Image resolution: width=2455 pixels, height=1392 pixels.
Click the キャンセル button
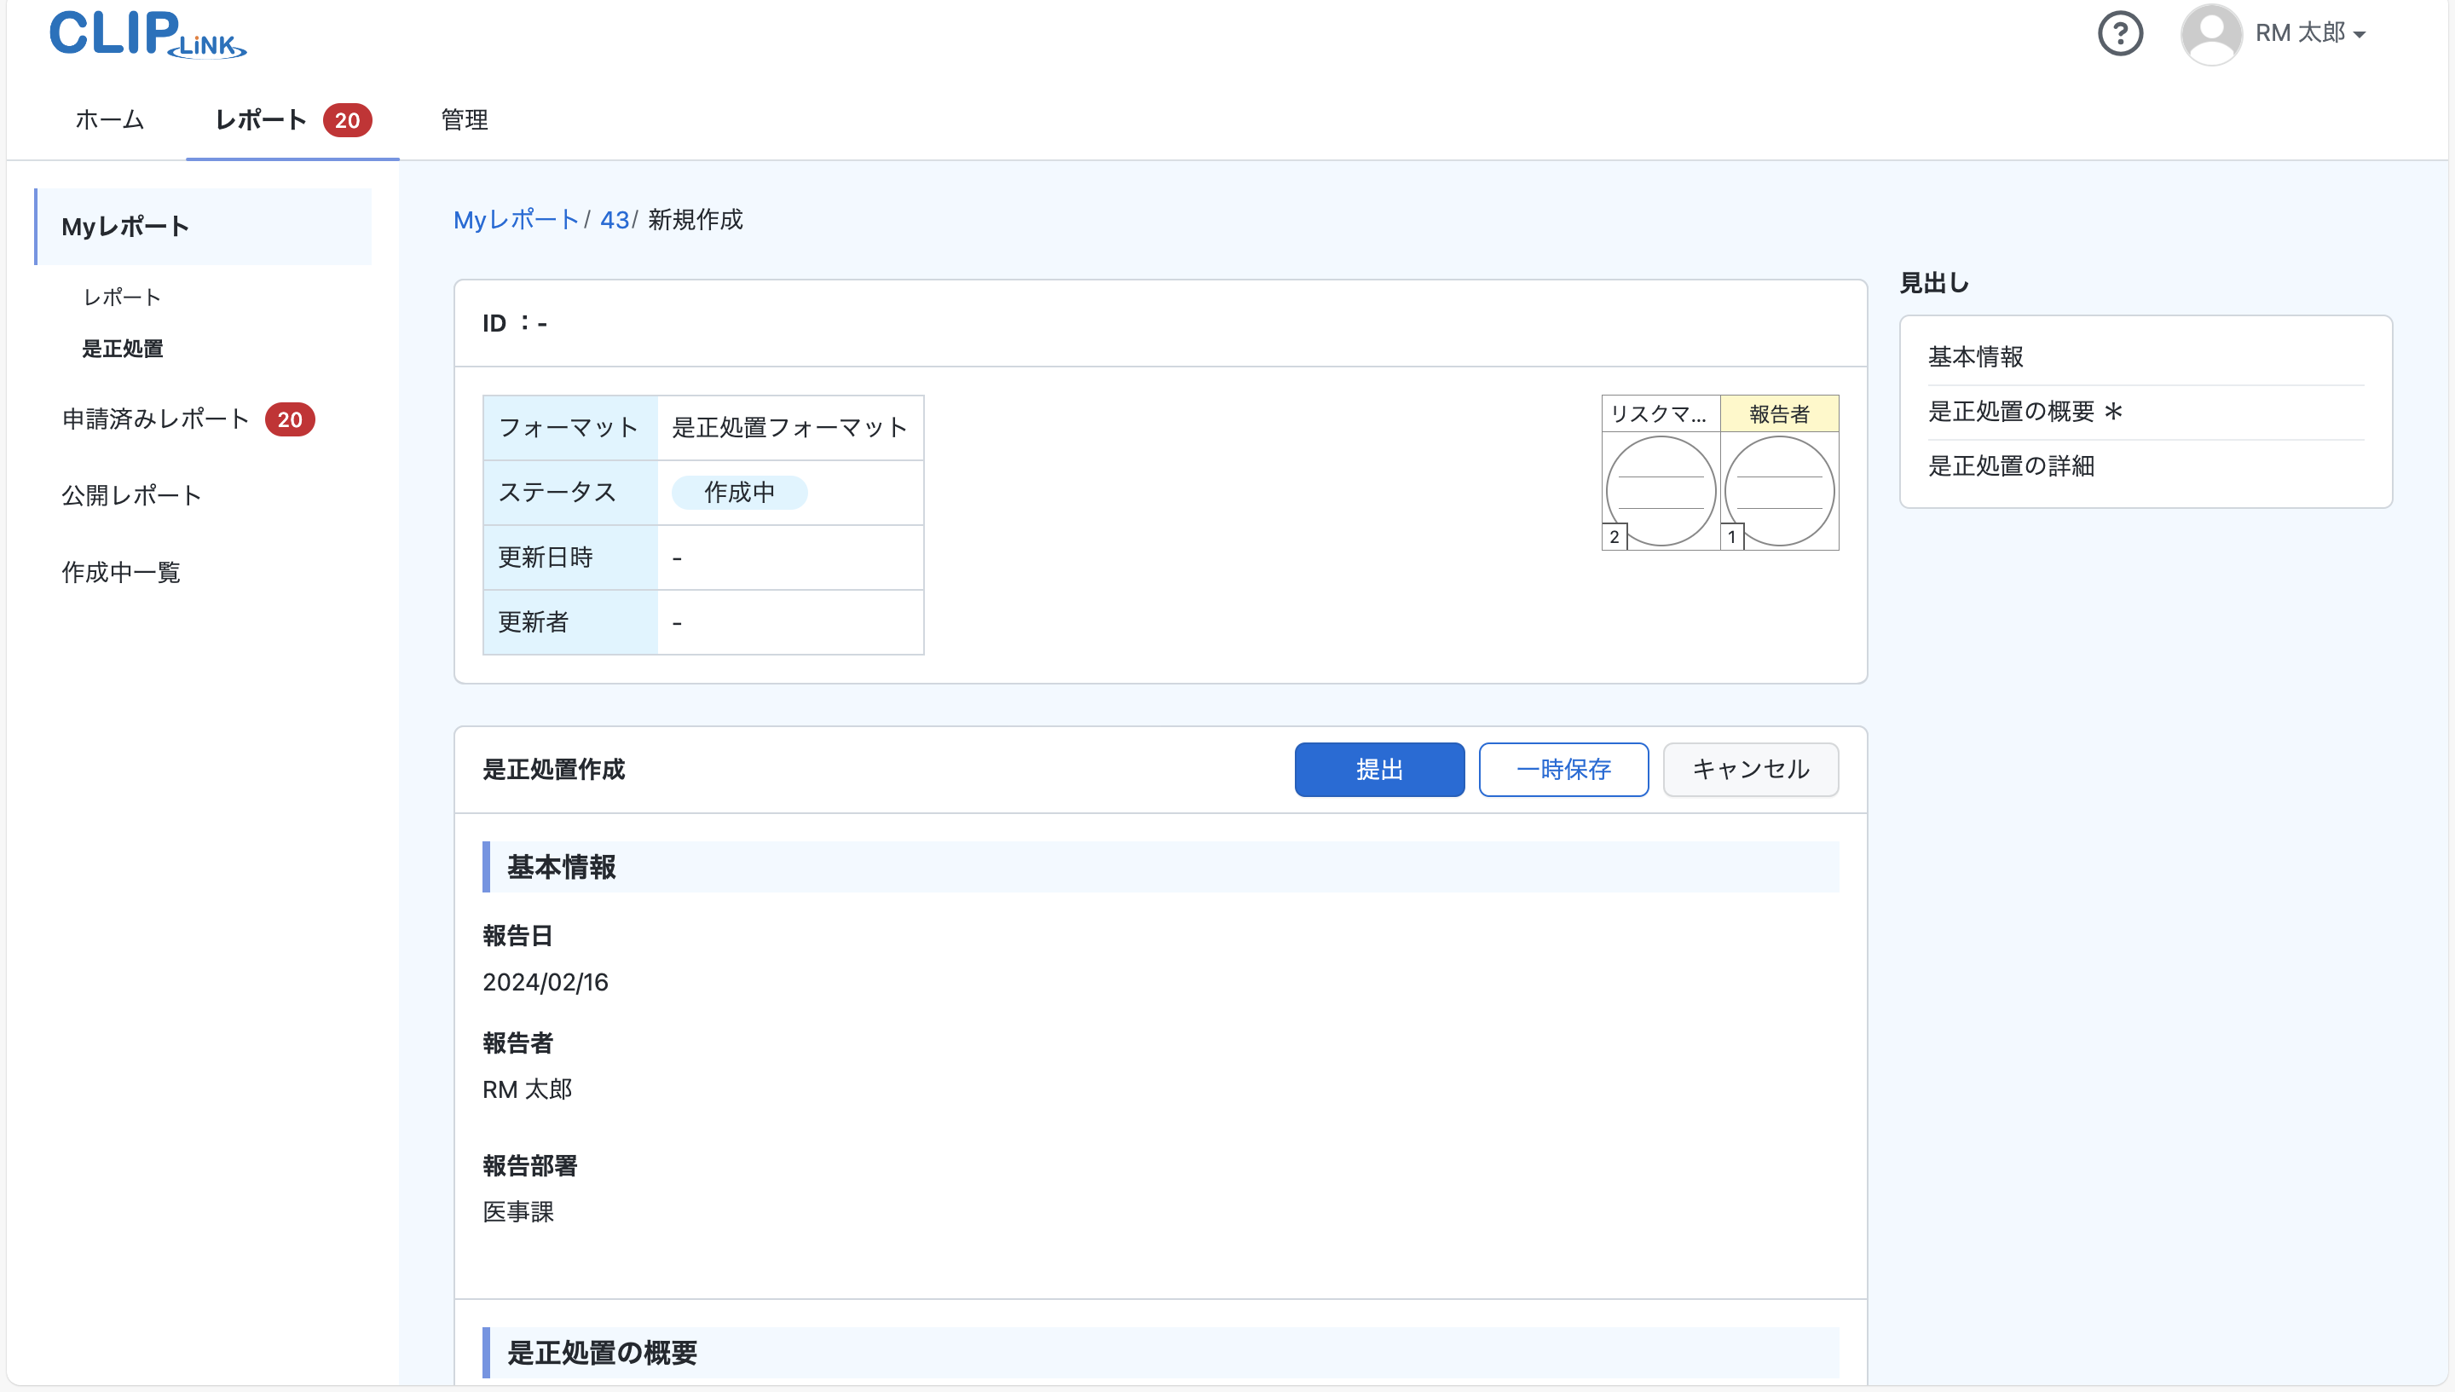click(1750, 770)
